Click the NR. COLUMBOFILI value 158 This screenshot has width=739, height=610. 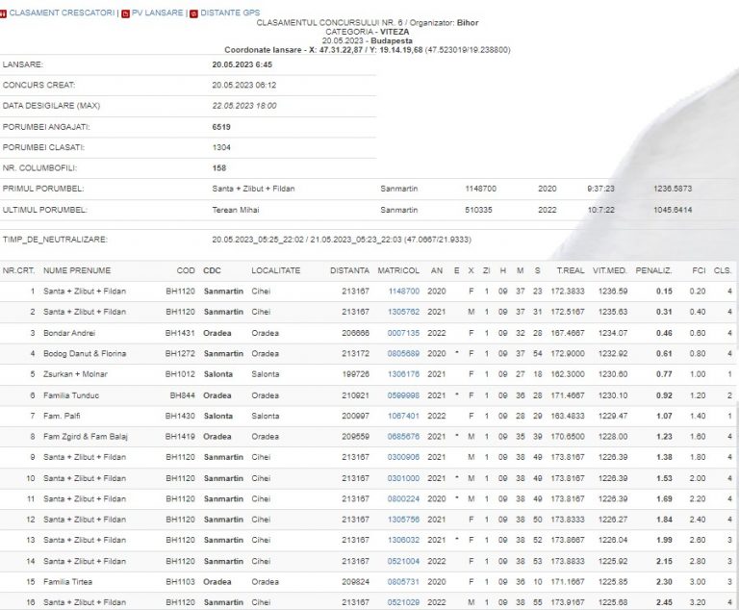pos(219,168)
